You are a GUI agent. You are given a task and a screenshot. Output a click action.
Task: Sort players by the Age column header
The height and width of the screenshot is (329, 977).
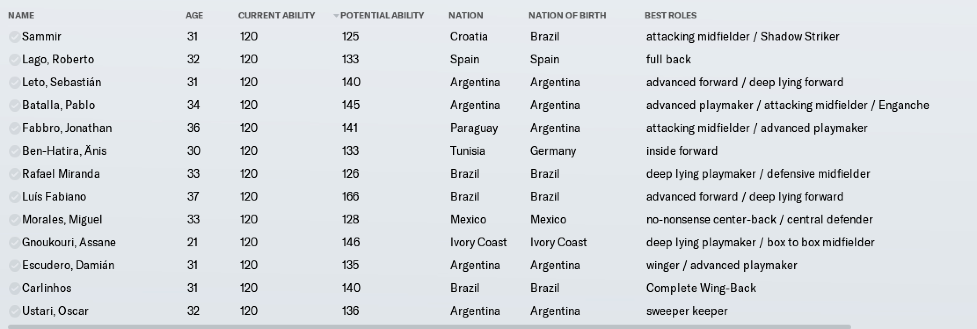click(x=194, y=15)
